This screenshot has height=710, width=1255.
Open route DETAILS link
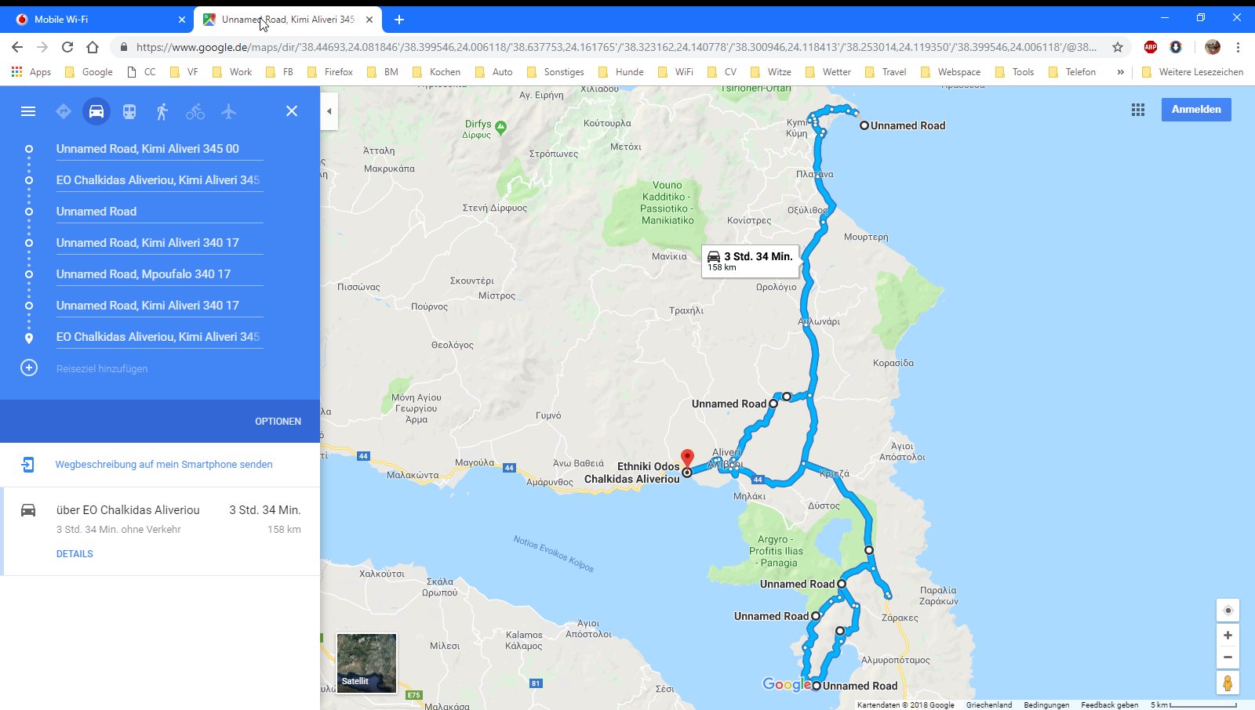(75, 554)
